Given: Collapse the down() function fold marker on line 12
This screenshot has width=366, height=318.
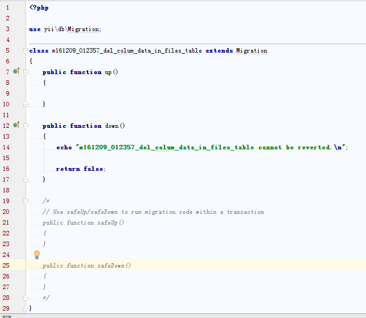Looking at the screenshot, I should (26, 126).
